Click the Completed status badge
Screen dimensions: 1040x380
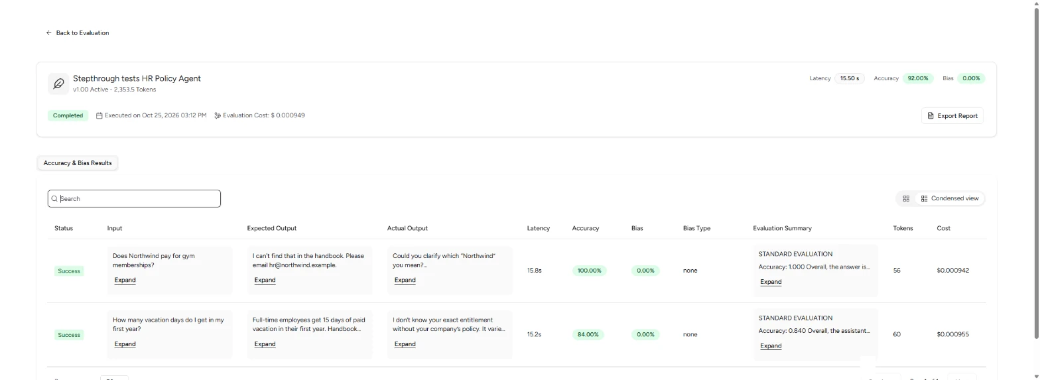[x=68, y=115]
